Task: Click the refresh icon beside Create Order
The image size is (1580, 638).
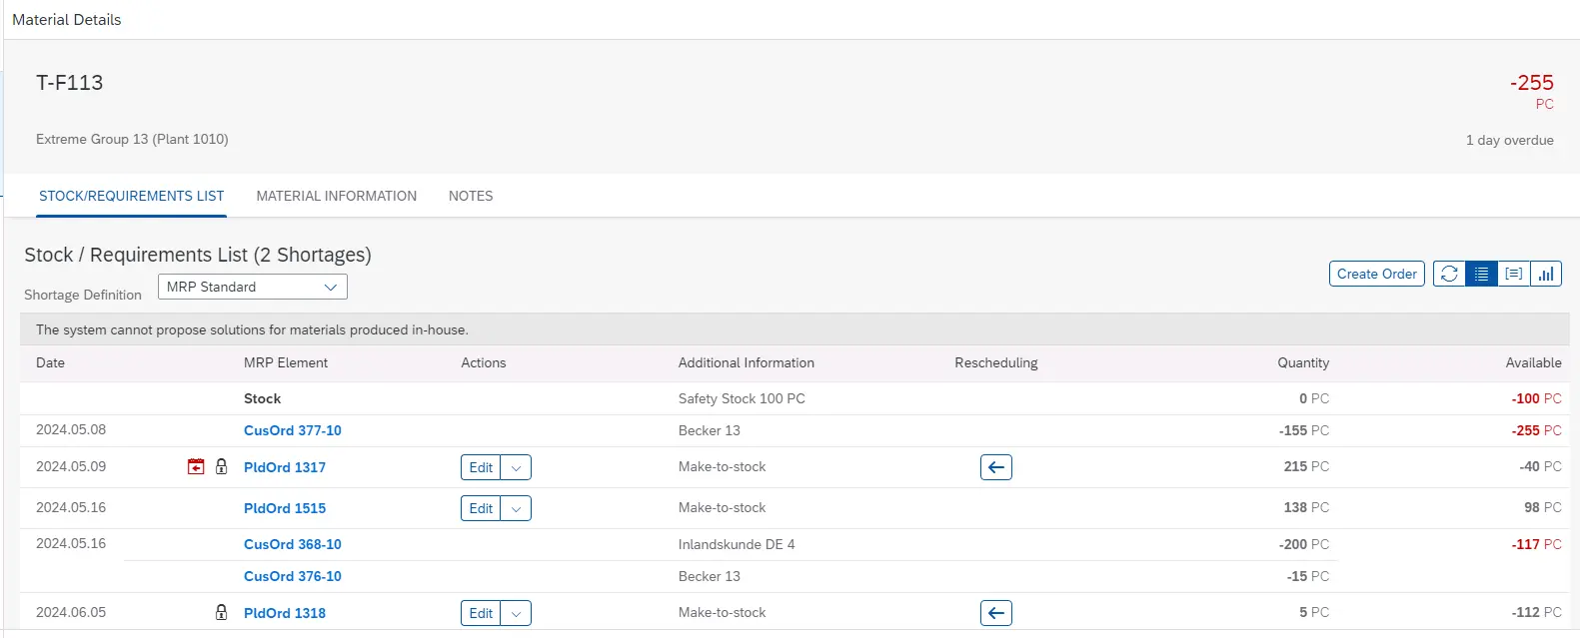Action: [x=1449, y=274]
